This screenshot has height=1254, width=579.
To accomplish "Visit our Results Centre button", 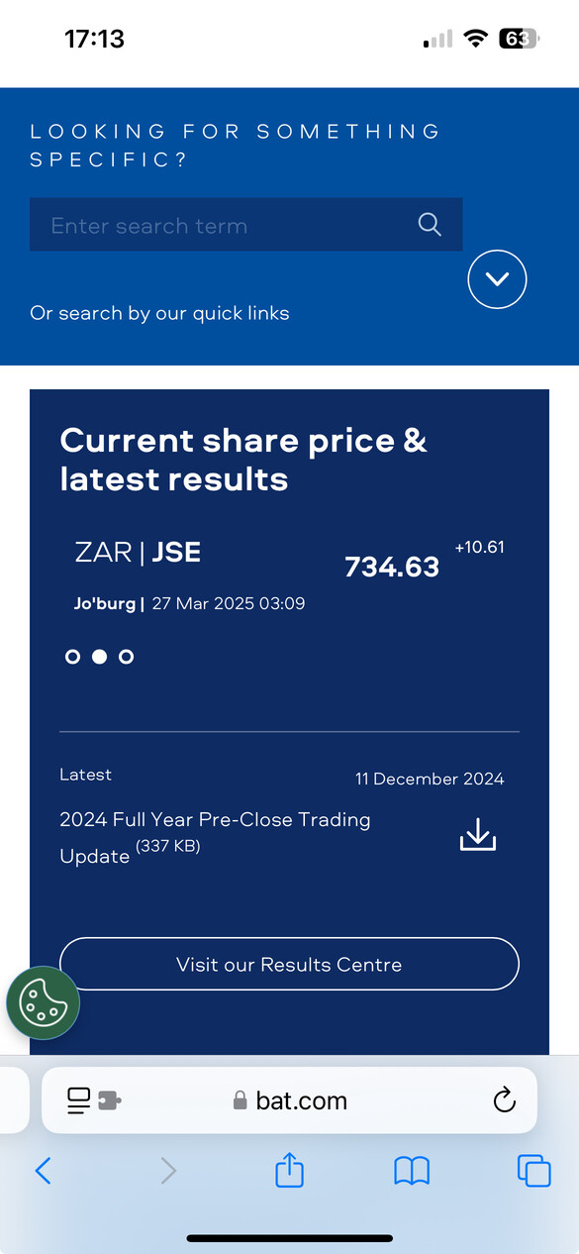I will [289, 964].
